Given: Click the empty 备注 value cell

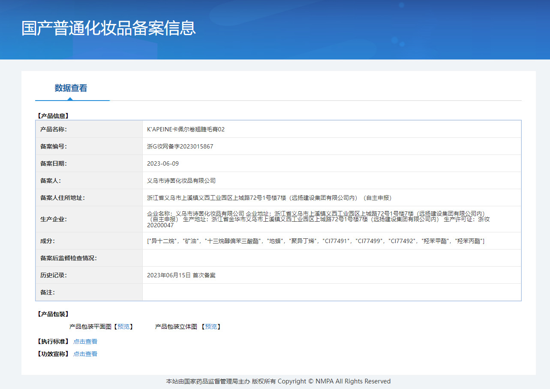Looking at the screenshot, I should coord(331,292).
